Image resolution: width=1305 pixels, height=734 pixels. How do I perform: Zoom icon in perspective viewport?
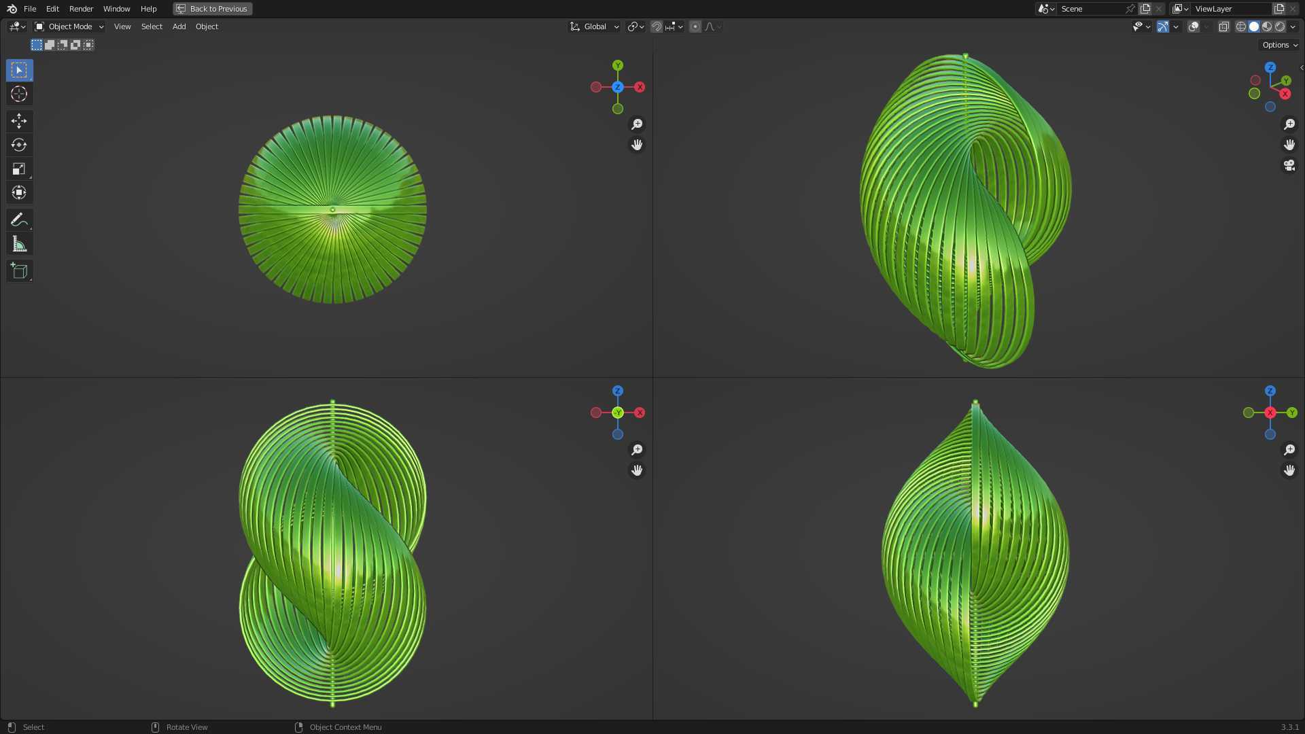coord(1289,124)
